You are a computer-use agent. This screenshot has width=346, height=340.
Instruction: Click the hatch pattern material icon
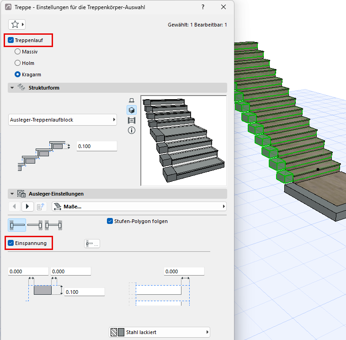coord(114,332)
